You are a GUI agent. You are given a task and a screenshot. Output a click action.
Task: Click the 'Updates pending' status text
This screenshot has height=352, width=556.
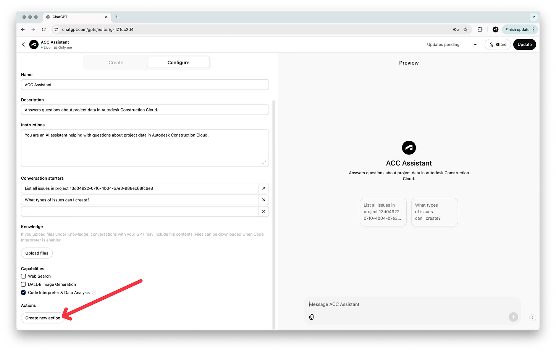coord(443,45)
